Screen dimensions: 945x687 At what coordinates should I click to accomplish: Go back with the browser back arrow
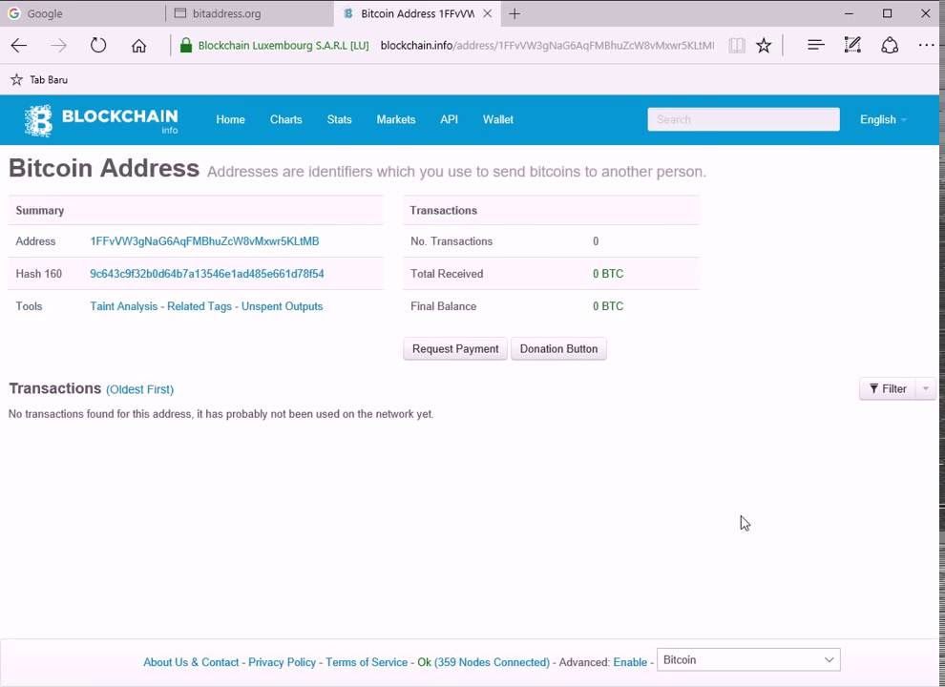click(19, 46)
